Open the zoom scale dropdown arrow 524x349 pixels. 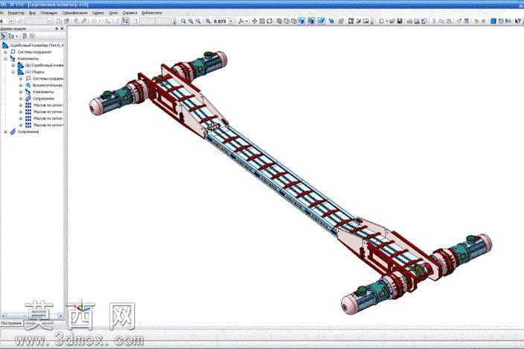click(x=231, y=21)
